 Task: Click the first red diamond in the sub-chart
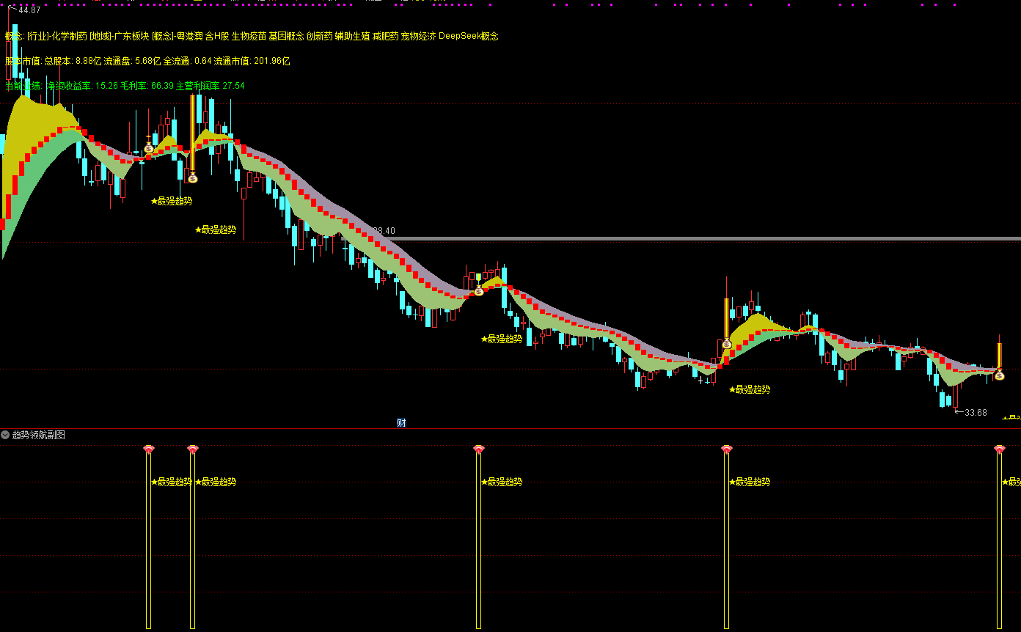[149, 449]
